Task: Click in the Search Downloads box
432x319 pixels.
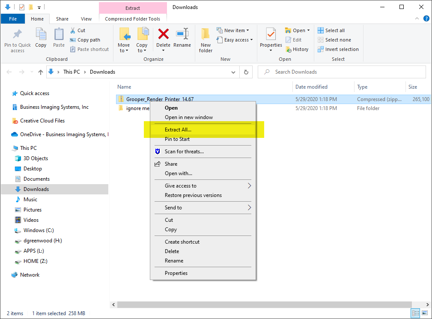Action: point(342,72)
